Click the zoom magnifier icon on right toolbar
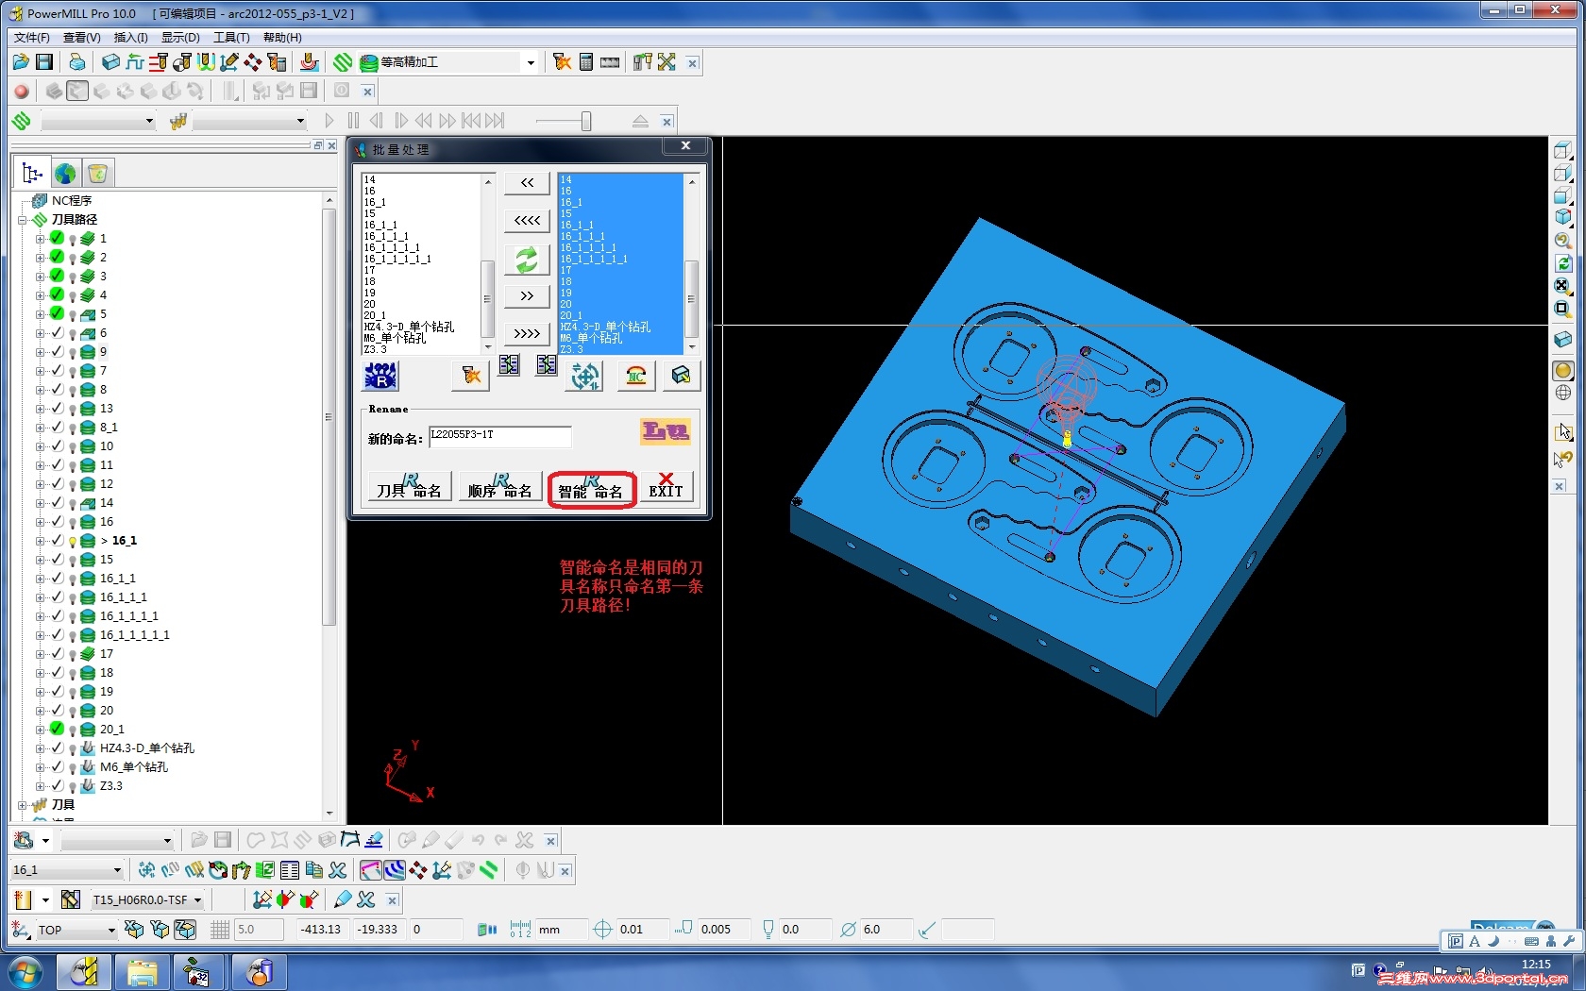Screen dimensions: 1586x991 1563,240
